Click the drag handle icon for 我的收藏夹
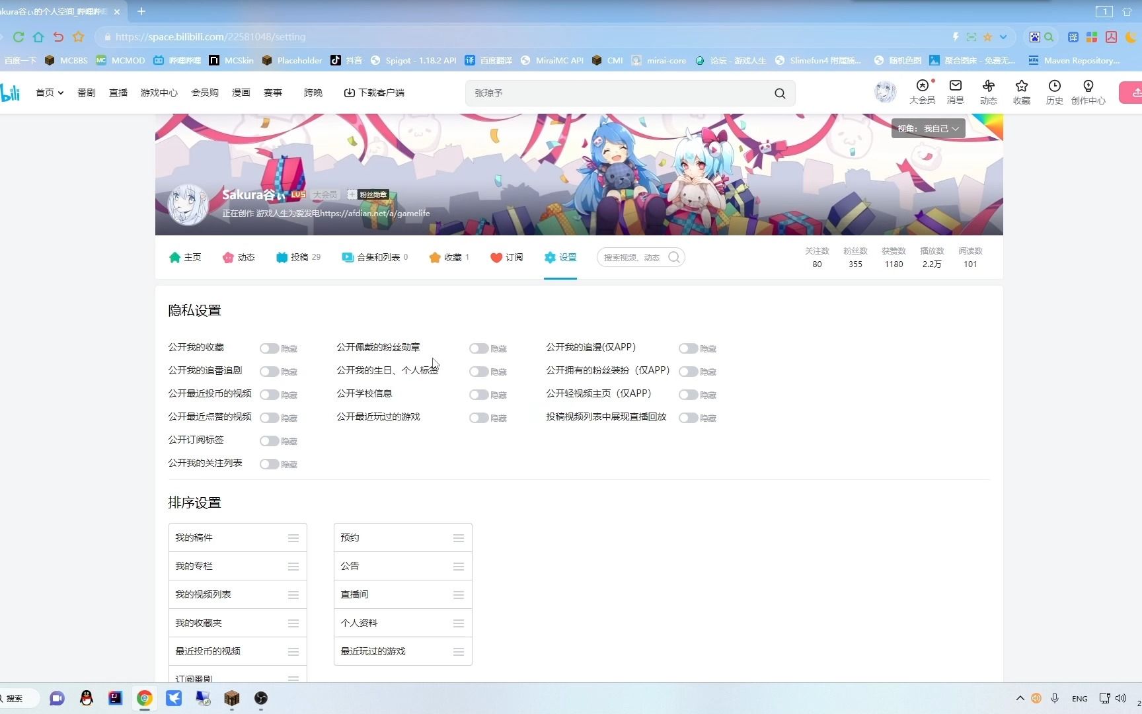1142x714 pixels. pyautogui.click(x=293, y=623)
